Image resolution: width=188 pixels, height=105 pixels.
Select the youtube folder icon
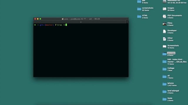coord(164,54)
